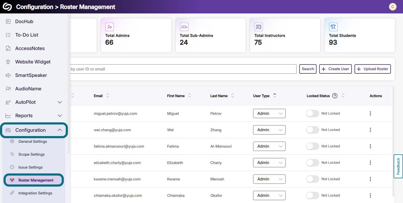Click the user avatar in top bar

coord(392,7)
